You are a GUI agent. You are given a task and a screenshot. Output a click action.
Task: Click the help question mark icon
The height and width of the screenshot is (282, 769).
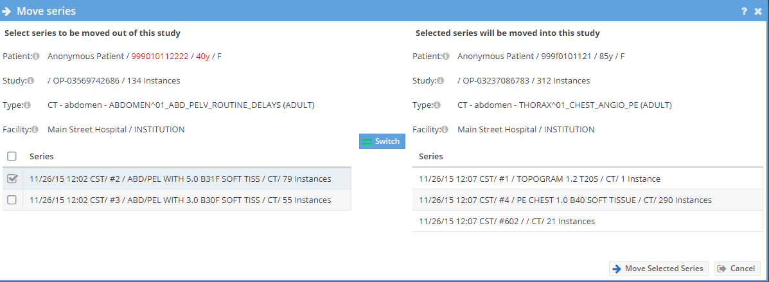coord(744,11)
